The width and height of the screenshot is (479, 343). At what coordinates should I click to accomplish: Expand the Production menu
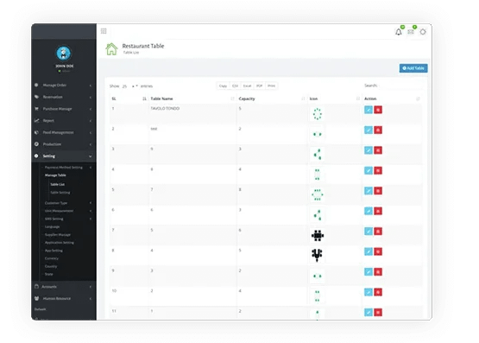click(x=64, y=144)
